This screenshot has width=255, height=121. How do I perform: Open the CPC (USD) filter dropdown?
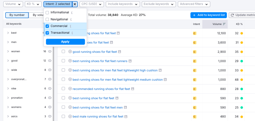[x=92, y=4]
